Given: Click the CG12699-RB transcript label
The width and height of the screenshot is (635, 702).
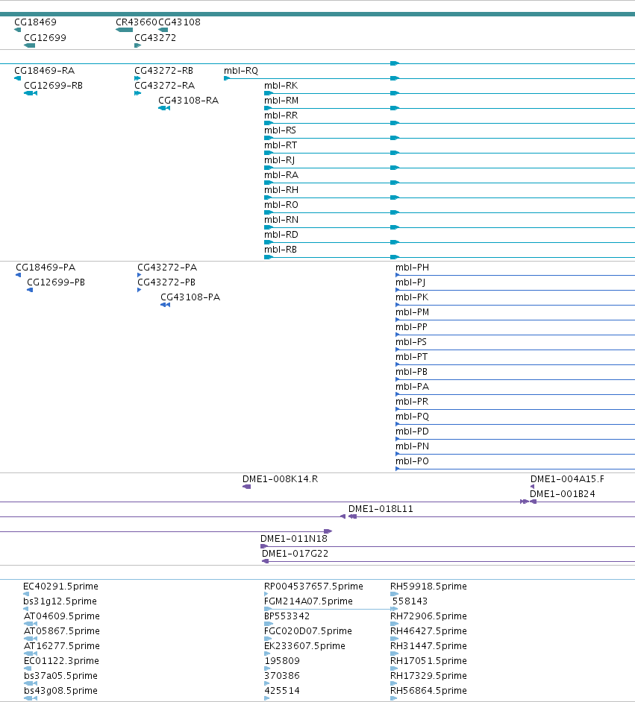Looking at the screenshot, I should click(53, 85).
